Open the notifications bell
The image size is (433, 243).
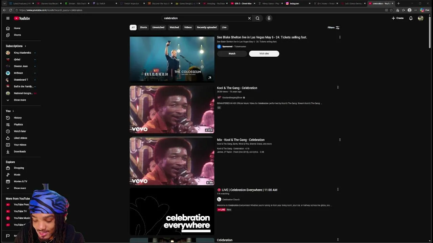[x=411, y=18]
